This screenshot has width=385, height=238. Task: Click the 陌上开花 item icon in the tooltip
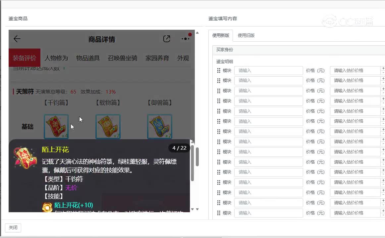(x=25, y=158)
